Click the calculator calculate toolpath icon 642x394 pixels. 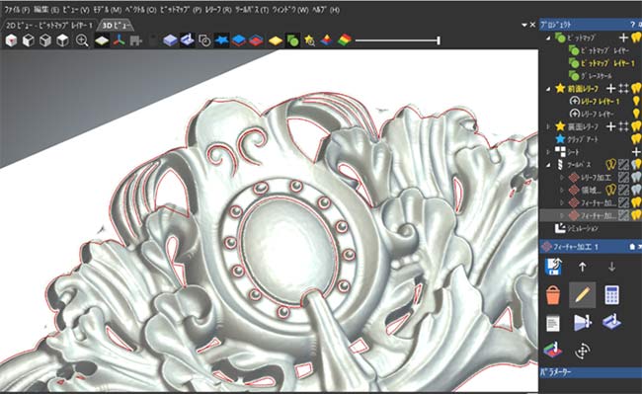611,294
